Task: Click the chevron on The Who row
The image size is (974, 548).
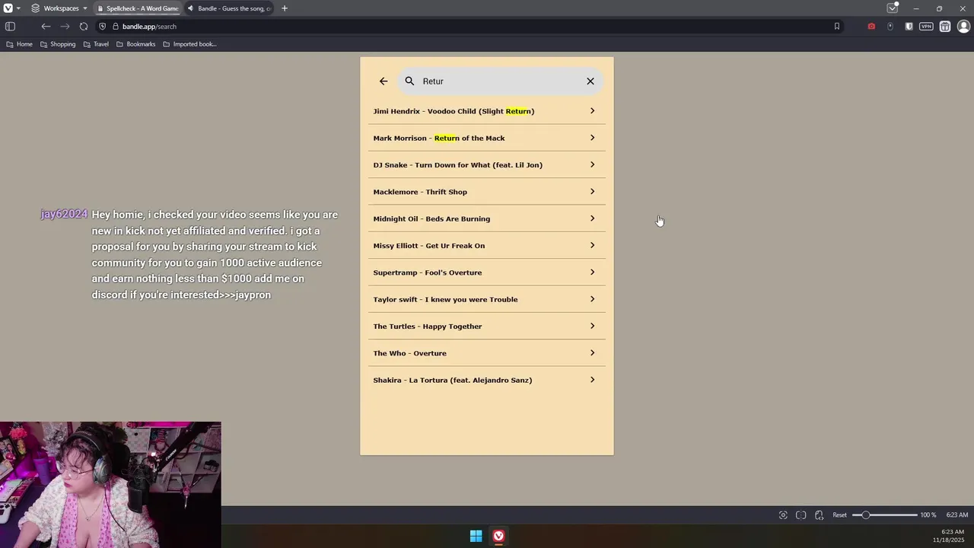Action: (x=592, y=353)
